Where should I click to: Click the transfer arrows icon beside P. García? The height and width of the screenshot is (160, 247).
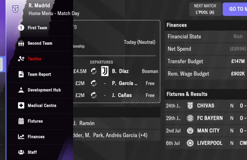[x=94, y=83]
